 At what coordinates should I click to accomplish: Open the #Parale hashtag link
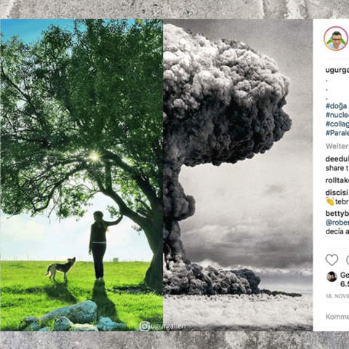coord(337,133)
